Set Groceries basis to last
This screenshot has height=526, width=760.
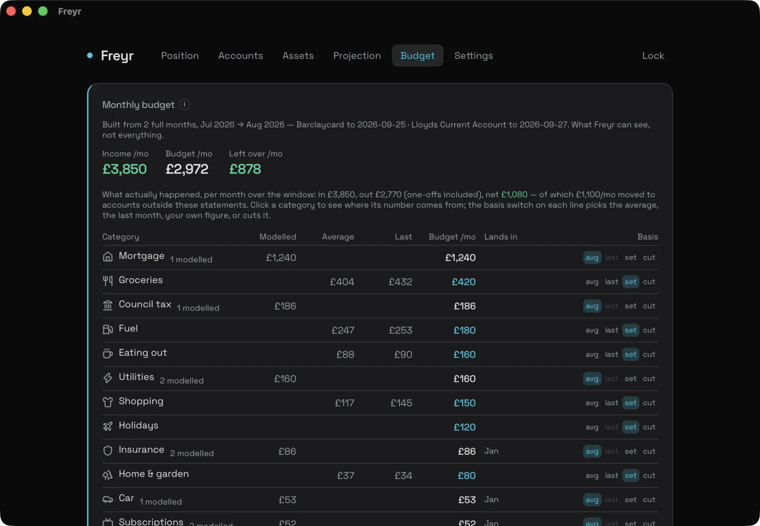[612, 282]
